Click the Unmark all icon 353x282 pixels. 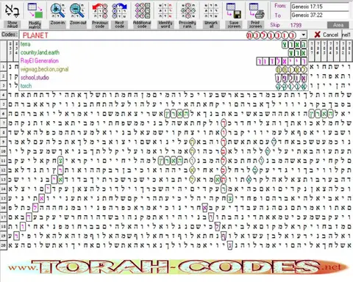coord(211,10)
